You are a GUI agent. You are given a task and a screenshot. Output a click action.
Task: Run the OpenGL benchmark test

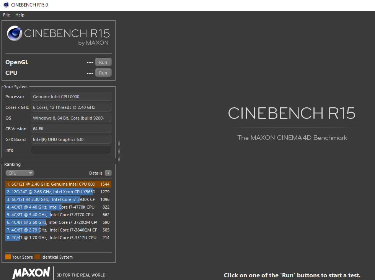(x=103, y=62)
